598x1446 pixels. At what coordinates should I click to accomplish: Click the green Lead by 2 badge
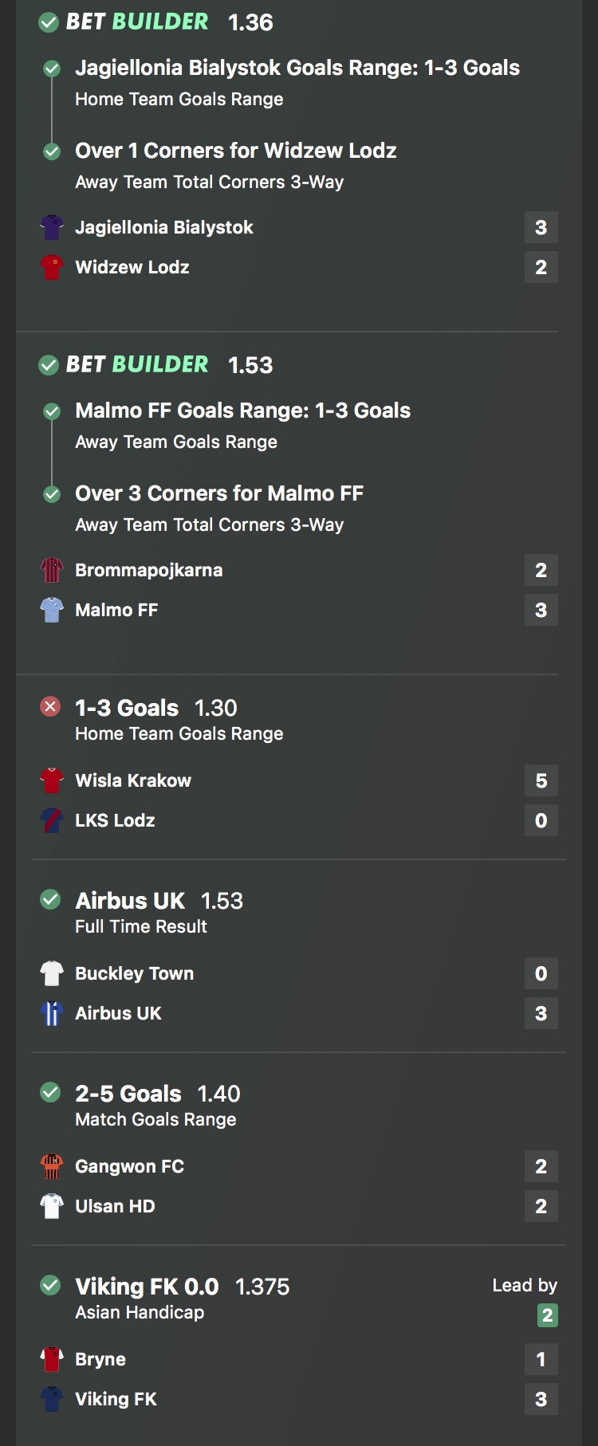(547, 1315)
